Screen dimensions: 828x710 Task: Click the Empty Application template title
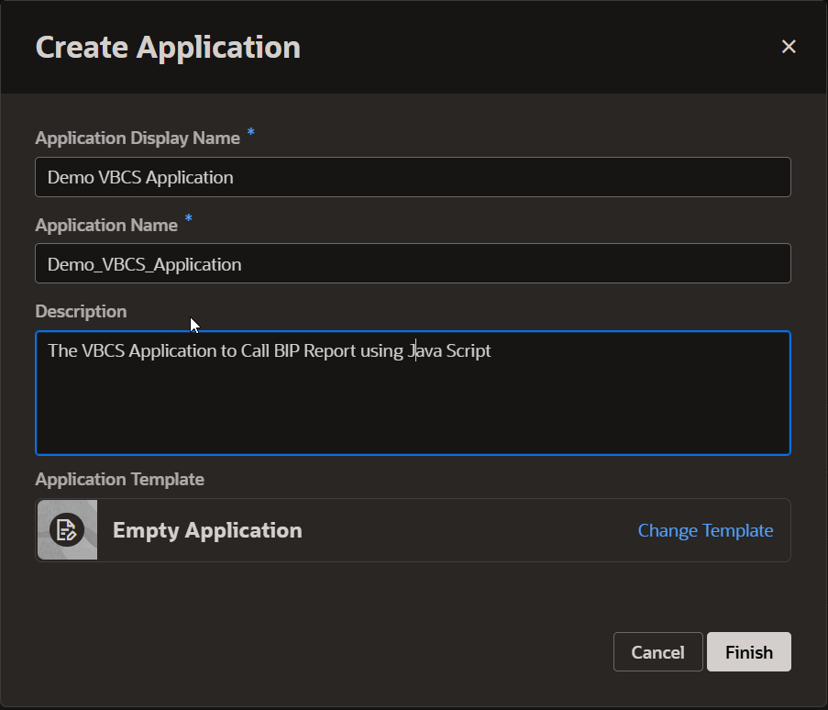click(x=207, y=530)
